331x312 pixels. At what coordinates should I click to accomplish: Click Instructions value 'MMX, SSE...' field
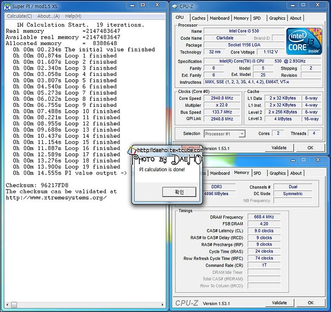[262, 82]
